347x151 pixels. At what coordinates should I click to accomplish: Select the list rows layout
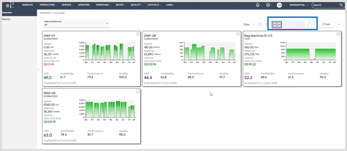pos(299,24)
